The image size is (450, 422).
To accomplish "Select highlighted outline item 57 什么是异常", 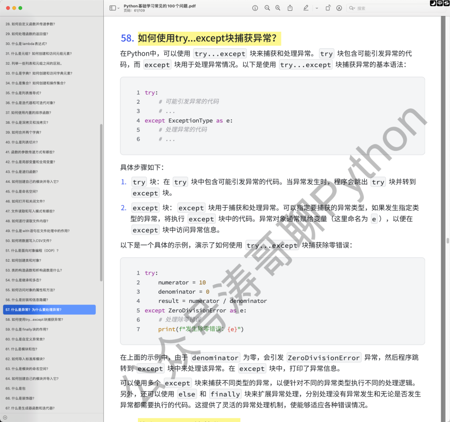I will [49, 310].
